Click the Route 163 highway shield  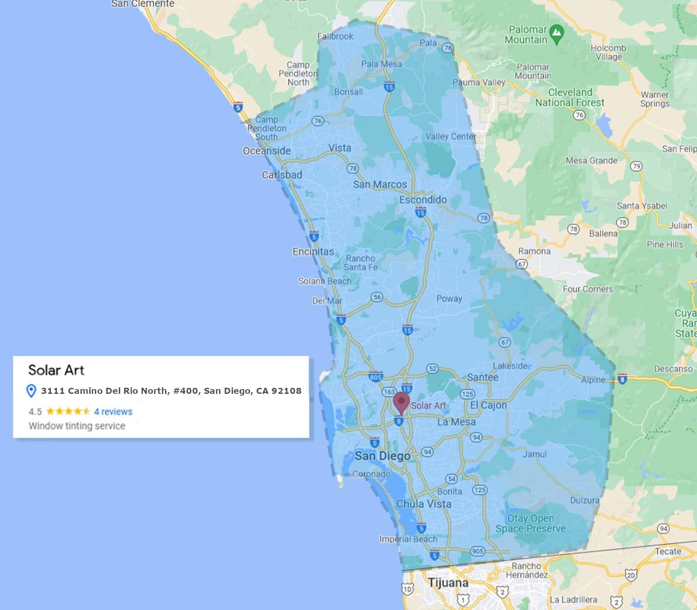(389, 392)
